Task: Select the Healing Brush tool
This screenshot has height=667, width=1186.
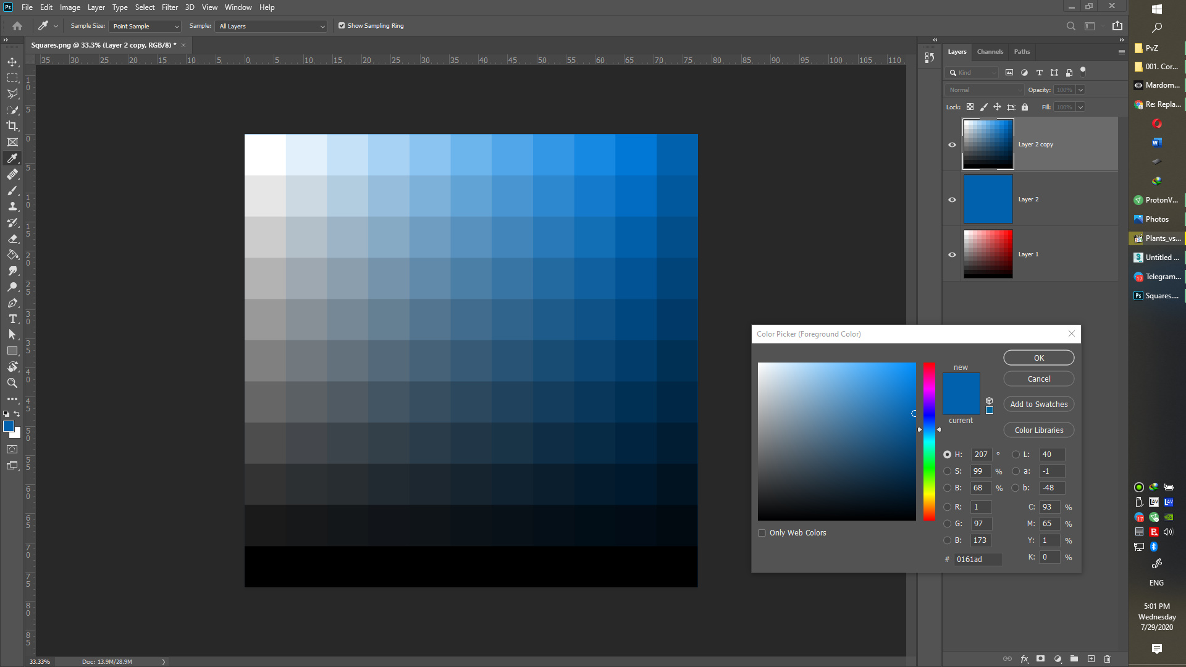Action: tap(12, 174)
